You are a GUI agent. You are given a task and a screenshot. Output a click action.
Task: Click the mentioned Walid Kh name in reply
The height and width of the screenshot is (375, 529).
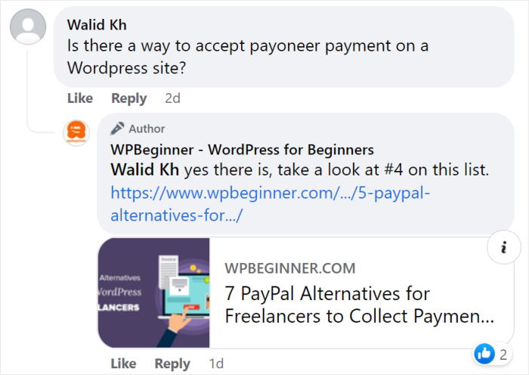click(145, 169)
